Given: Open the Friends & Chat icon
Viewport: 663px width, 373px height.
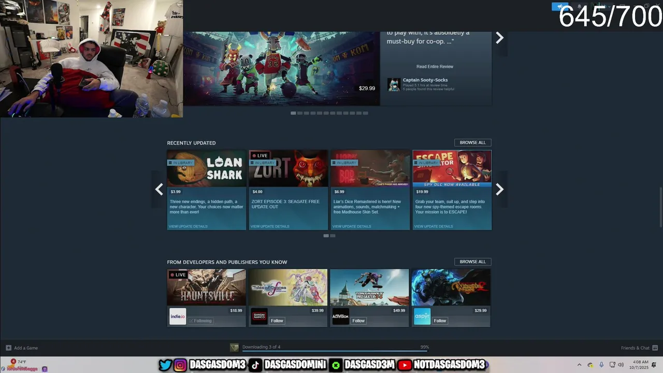Looking at the screenshot, I should pyautogui.click(x=655, y=348).
